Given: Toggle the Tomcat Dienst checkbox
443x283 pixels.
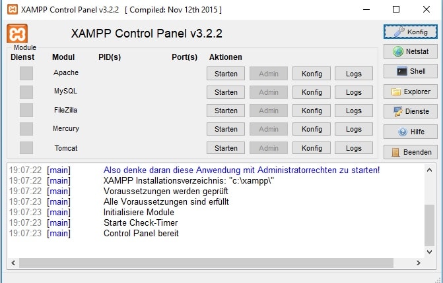Looking at the screenshot, I should point(26,147).
